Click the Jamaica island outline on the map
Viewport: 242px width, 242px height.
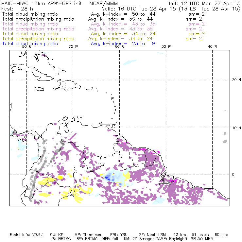point(39,89)
